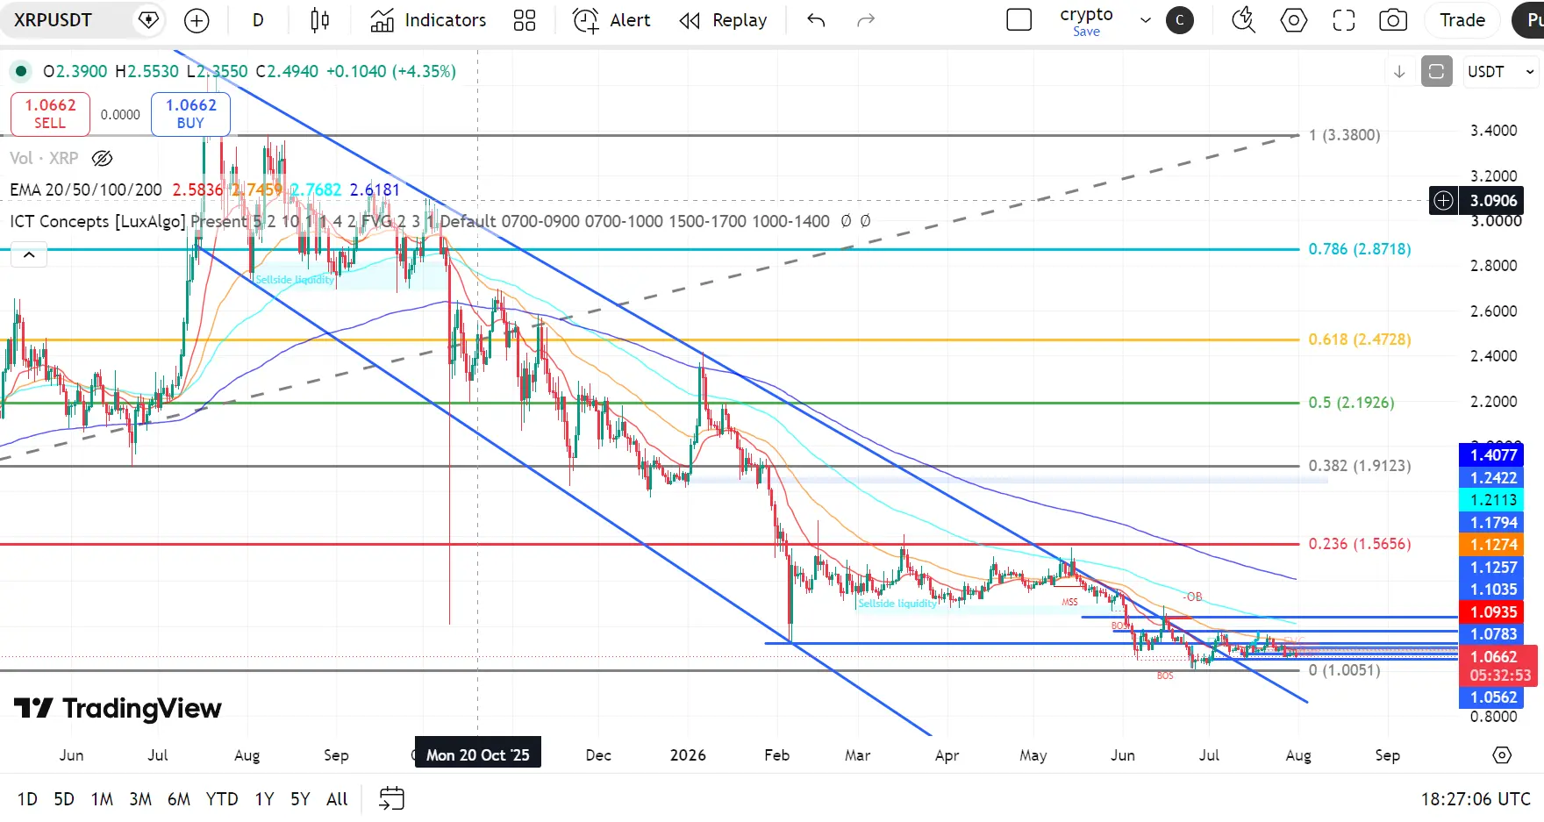Click the 18:27:06 UTC timezone clock
Viewport: 1544px width, 822px height.
[x=1476, y=799]
